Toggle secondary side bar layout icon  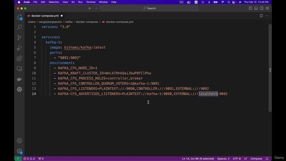[261, 8]
